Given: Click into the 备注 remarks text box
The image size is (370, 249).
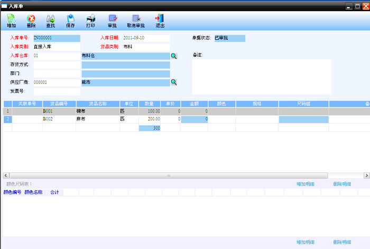Looking at the screenshot, I should 261,77.
